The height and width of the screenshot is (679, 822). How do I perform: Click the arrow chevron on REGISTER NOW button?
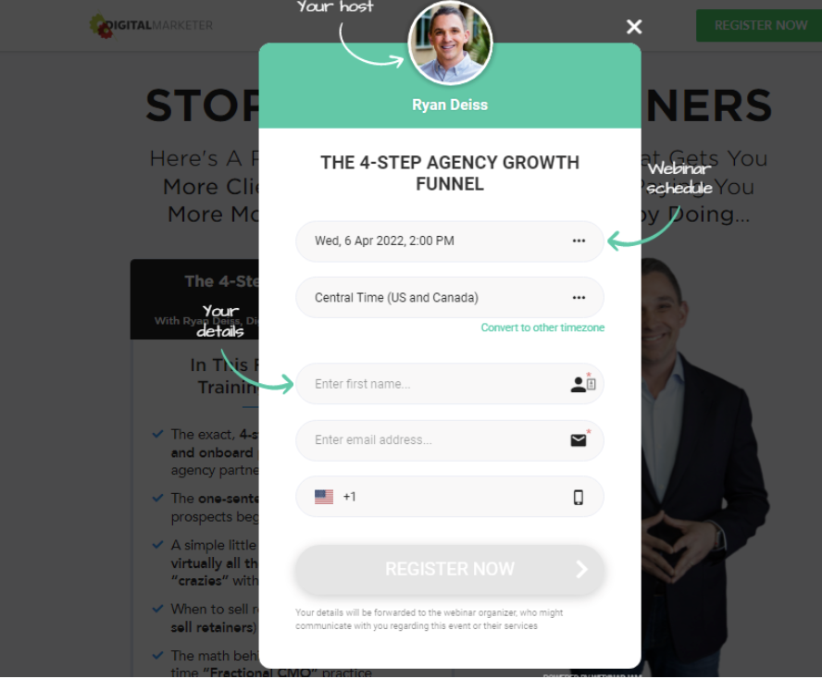click(x=581, y=569)
